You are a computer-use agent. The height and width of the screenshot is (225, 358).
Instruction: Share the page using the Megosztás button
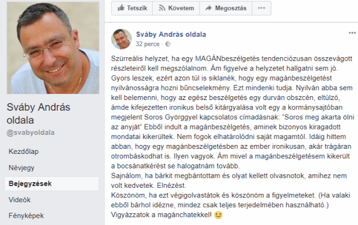click(226, 8)
